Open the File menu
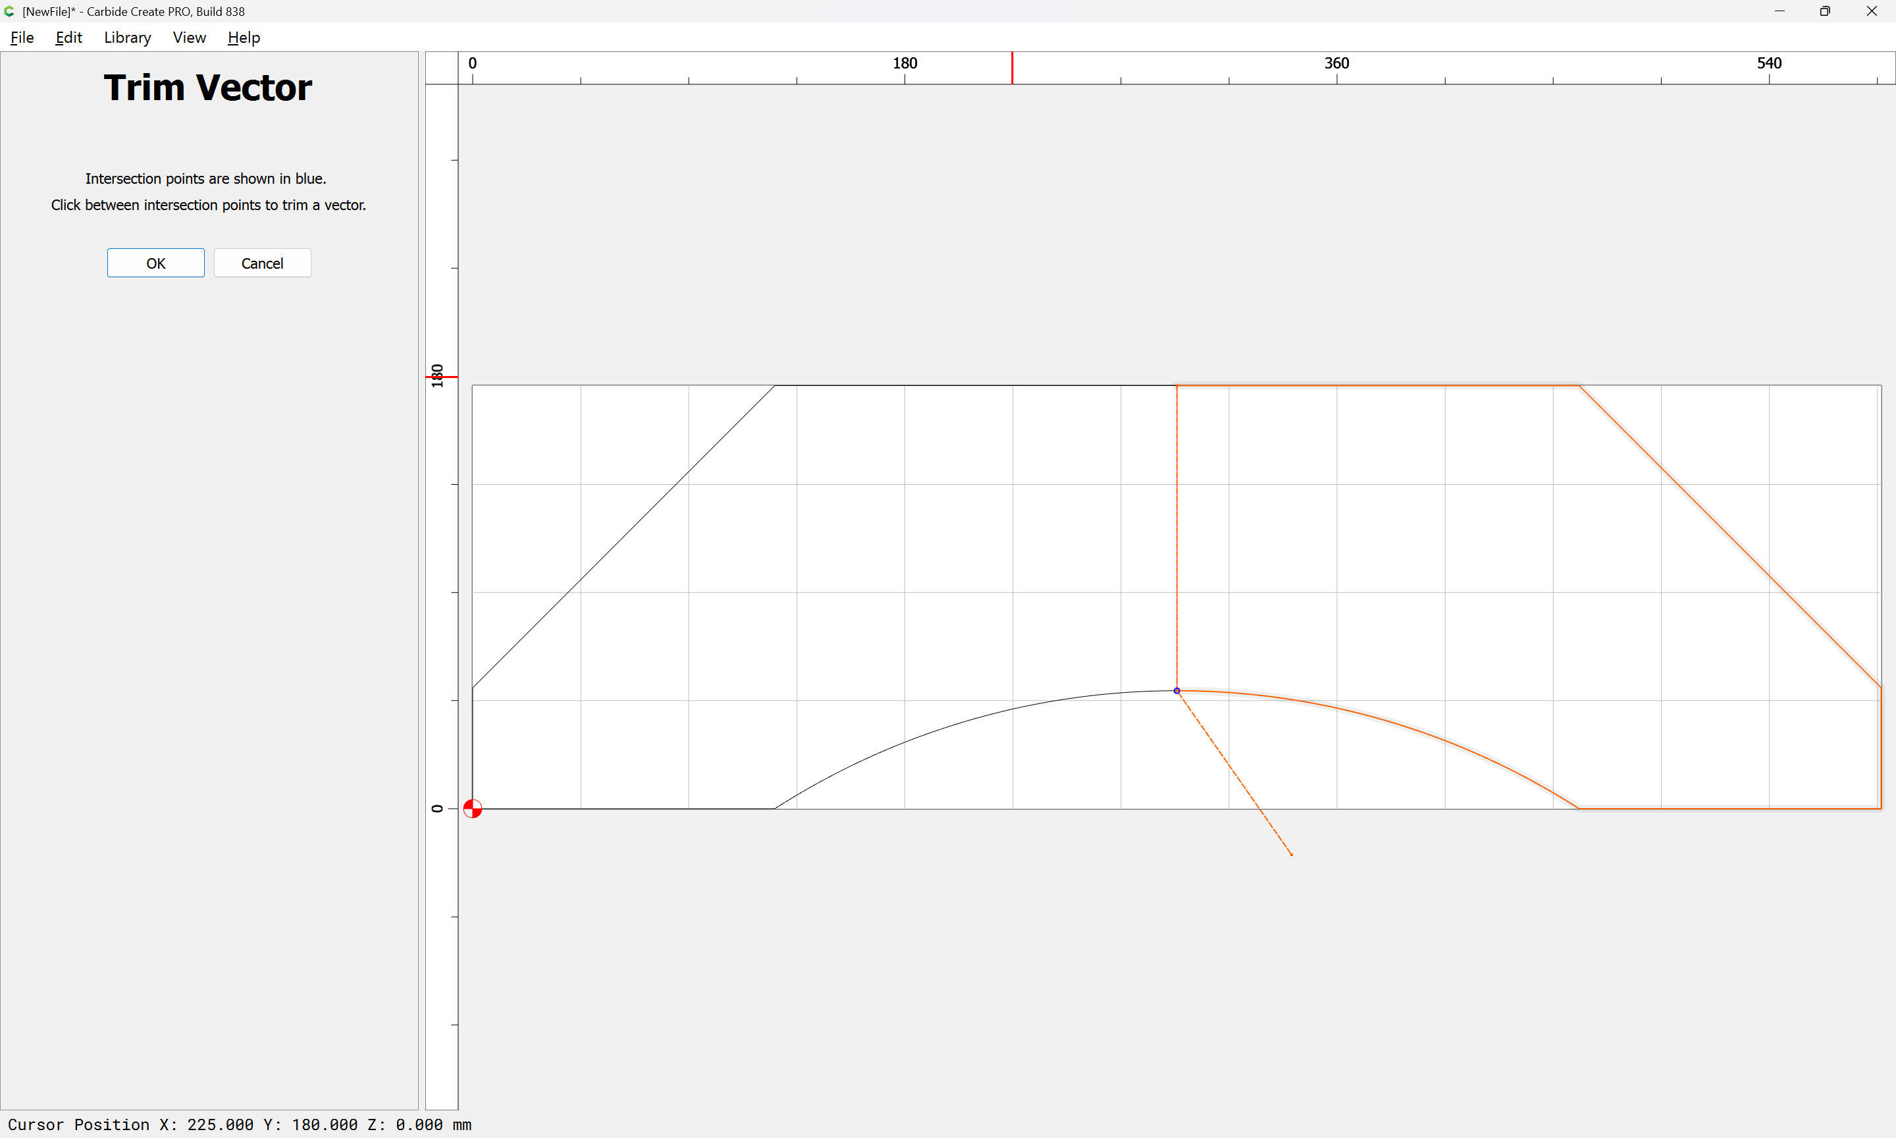 (x=22, y=38)
